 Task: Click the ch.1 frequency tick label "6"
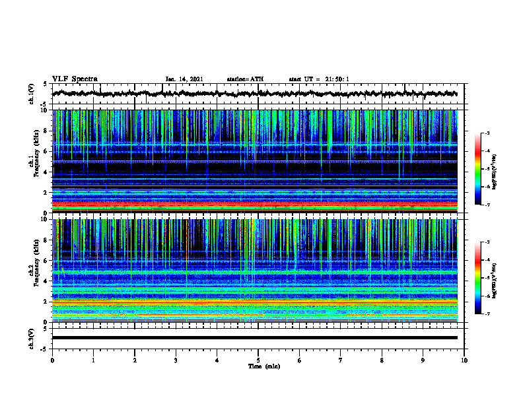coord(46,151)
